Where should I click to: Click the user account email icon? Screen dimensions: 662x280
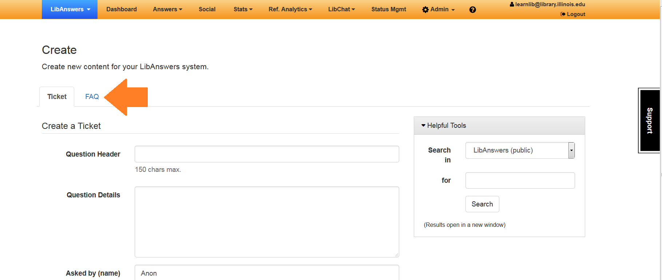512,4
